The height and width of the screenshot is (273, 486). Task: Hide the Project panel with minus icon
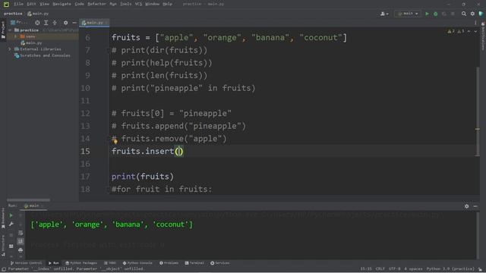pos(74,23)
